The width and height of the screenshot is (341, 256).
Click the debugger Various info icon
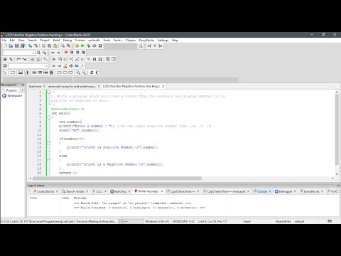click(x=114, y=59)
